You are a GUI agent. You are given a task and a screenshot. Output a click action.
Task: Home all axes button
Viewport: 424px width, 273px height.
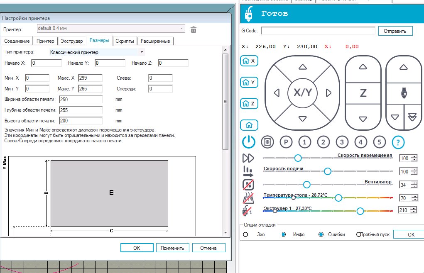click(x=249, y=125)
